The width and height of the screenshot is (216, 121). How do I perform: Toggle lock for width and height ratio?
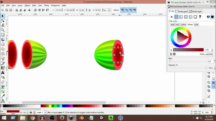click(89, 10)
